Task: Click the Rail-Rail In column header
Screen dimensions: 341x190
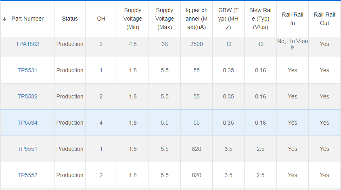Action: [x=293, y=19]
